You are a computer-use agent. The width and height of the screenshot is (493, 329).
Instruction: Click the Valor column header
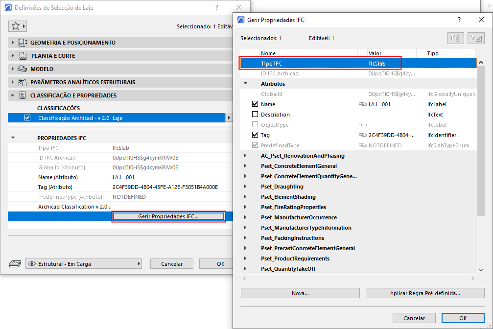[x=392, y=53]
